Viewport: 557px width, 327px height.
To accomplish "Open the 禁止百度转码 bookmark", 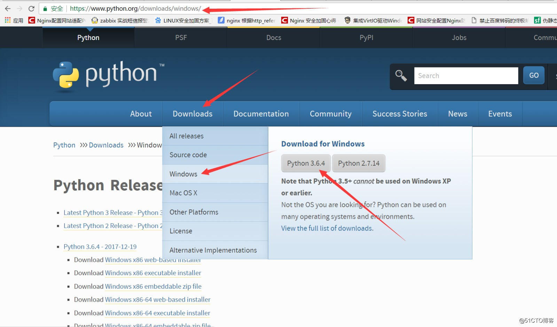I will (500, 21).
